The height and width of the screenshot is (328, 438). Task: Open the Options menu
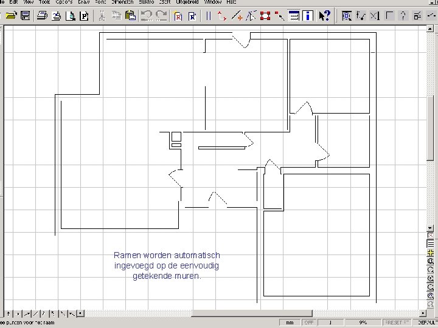(64, 2)
